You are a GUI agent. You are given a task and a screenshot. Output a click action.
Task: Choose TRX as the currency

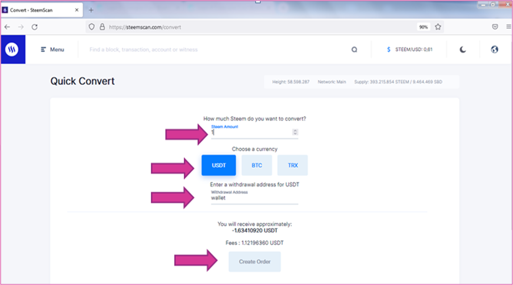(293, 165)
